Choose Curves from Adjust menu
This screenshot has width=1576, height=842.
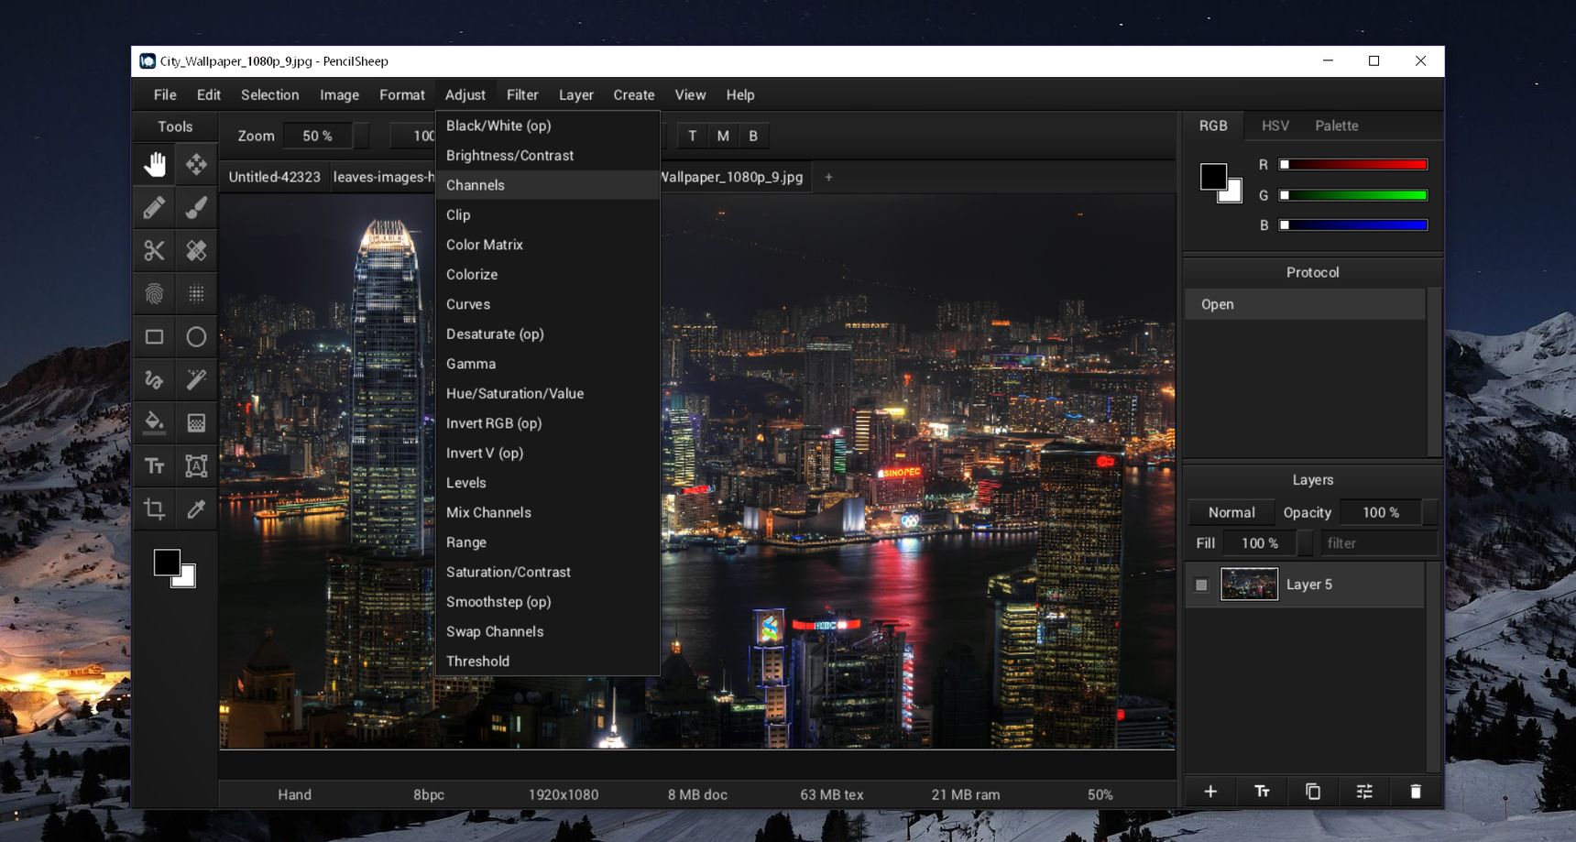point(548,304)
